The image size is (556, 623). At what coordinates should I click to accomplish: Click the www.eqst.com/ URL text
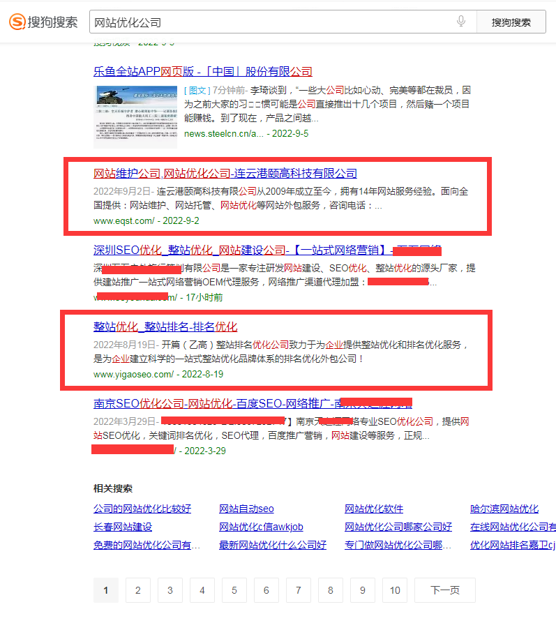coord(123,220)
